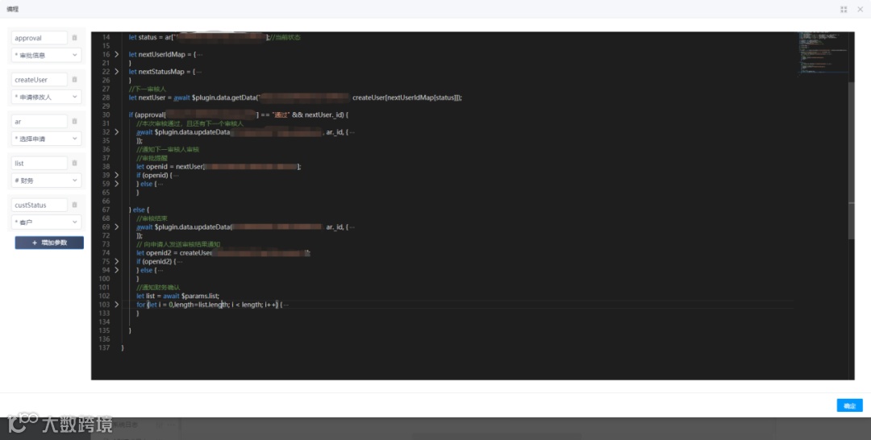Click the '//下一审核人' comment on line 27
871x440 pixels.
point(148,89)
